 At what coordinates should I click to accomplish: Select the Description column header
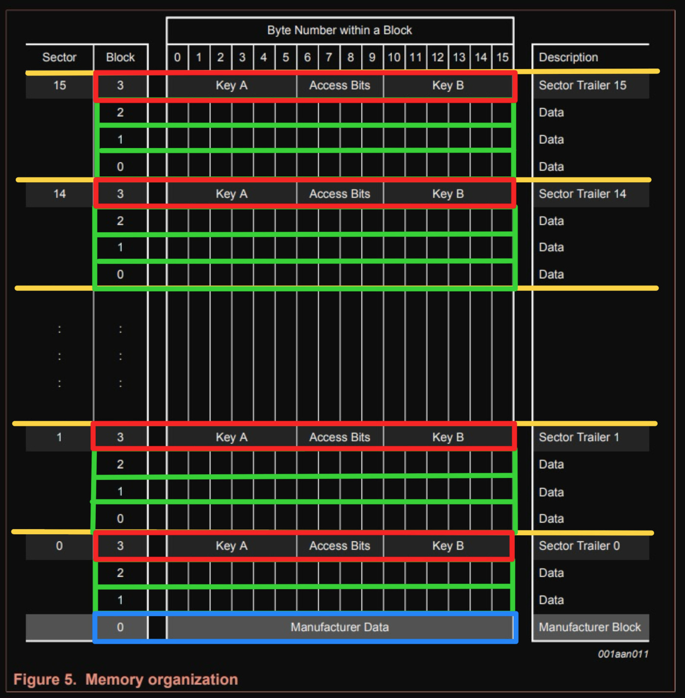tap(568, 57)
